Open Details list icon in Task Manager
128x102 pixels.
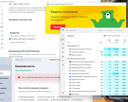[63, 61]
